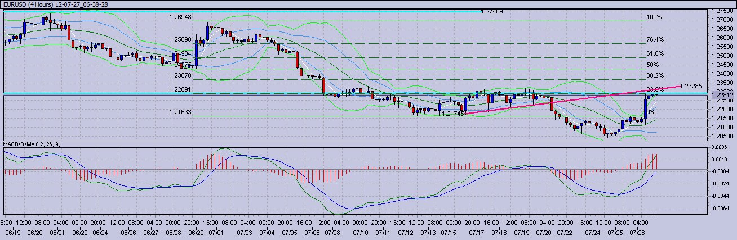Viewport: 737px width, 240px height.
Task: Select the 1.21745 trend line start label
Action: pyautogui.click(x=452, y=114)
